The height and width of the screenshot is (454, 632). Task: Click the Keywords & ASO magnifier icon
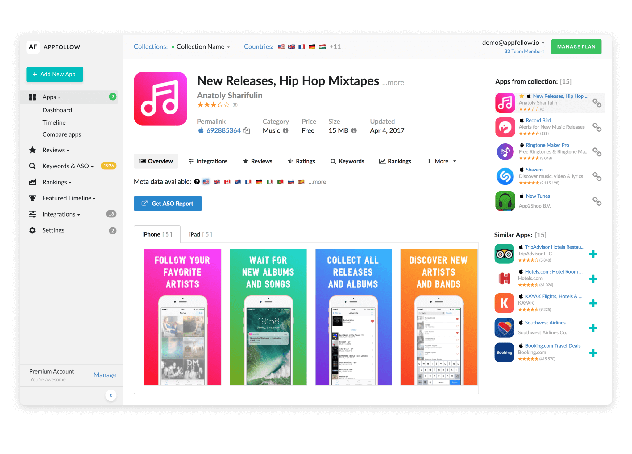[32, 166]
